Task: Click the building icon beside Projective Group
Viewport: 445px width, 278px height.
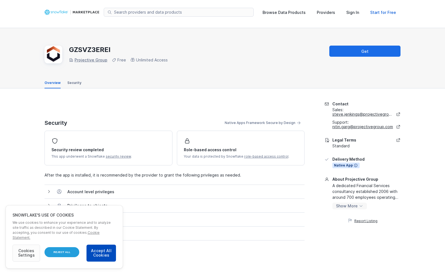Action: coord(71,60)
